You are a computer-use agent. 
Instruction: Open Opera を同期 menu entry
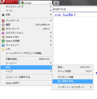pos(27,41)
